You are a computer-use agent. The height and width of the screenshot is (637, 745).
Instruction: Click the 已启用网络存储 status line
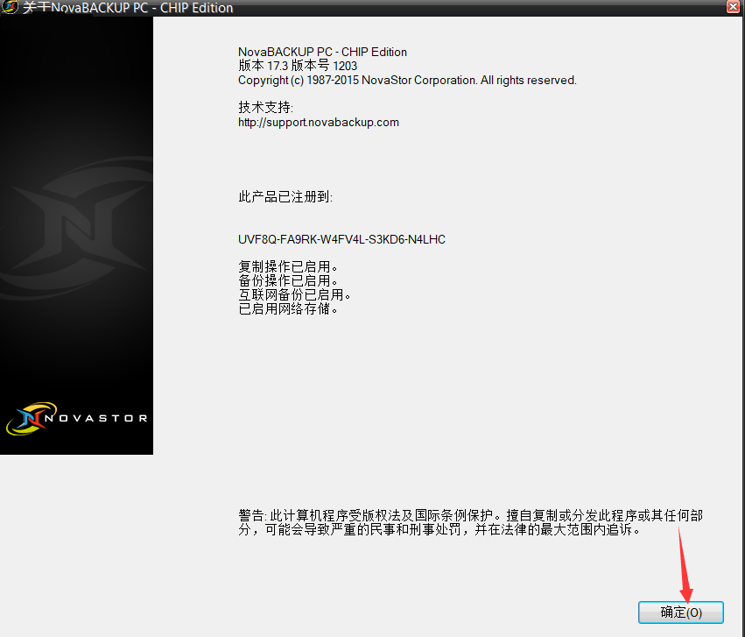tap(288, 309)
